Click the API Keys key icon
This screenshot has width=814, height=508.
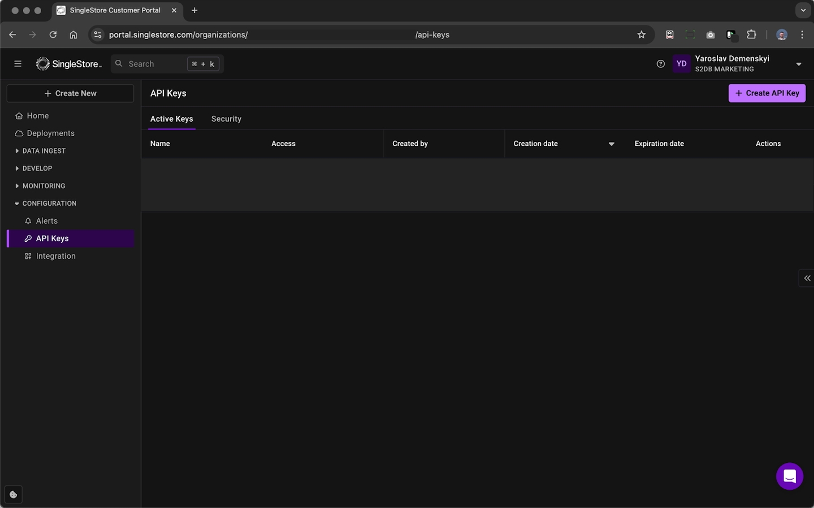click(27, 238)
